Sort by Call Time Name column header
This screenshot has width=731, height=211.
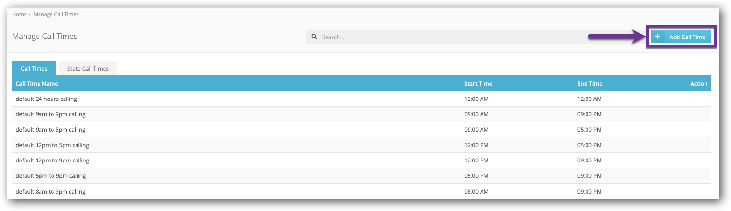[x=37, y=84]
